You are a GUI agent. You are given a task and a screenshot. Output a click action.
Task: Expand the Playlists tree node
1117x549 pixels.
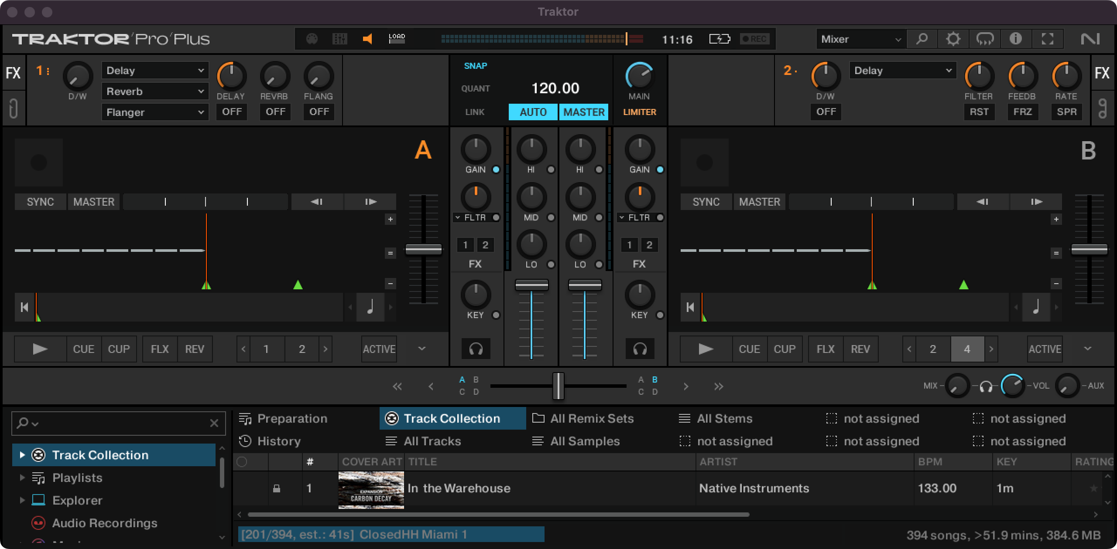click(x=22, y=478)
